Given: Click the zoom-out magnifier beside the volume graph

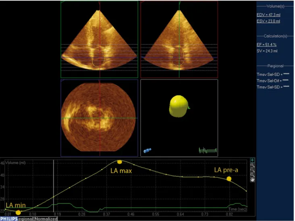Looking at the screenshot, I should pyautogui.click(x=252, y=170).
